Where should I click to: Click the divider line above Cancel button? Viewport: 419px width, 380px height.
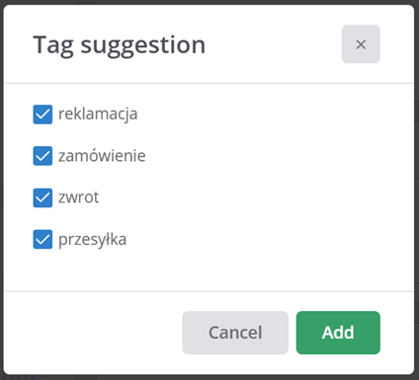pyautogui.click(x=209, y=291)
